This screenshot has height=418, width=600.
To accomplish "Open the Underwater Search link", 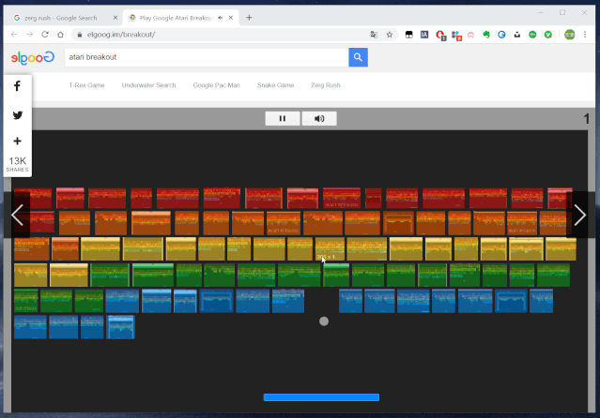I will pyautogui.click(x=149, y=85).
